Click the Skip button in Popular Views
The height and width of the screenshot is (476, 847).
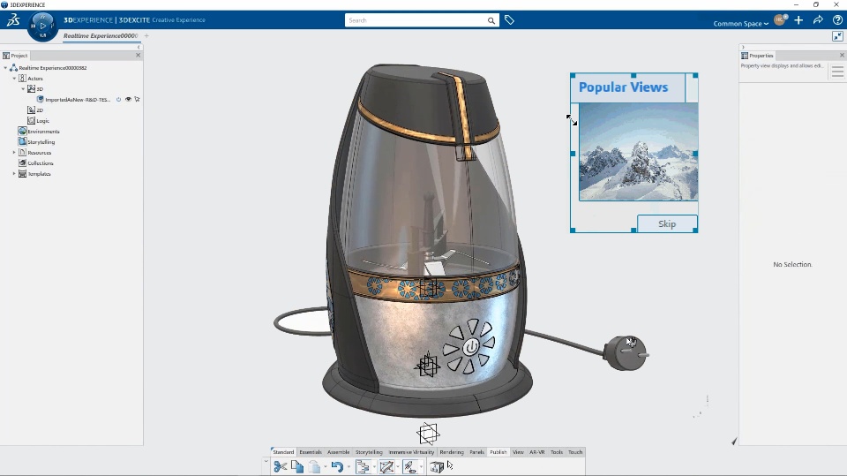tap(667, 224)
